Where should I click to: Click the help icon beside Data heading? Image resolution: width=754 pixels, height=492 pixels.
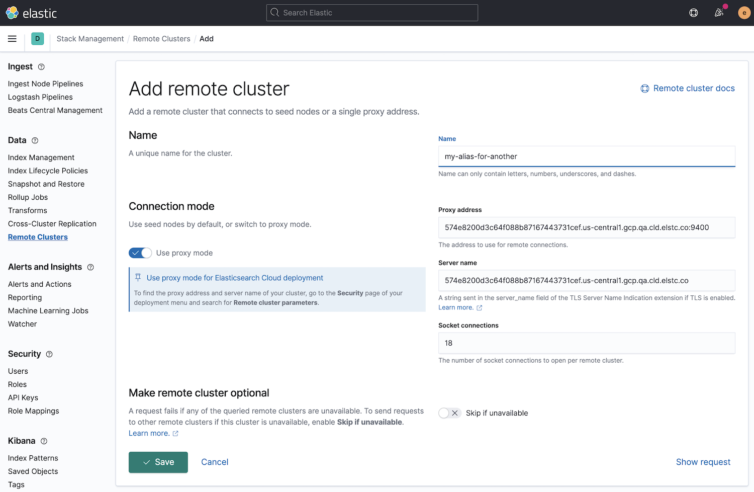click(x=34, y=141)
